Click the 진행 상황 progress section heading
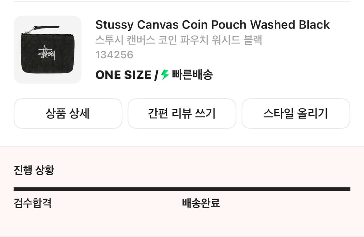The image size is (364, 237). 34,169
